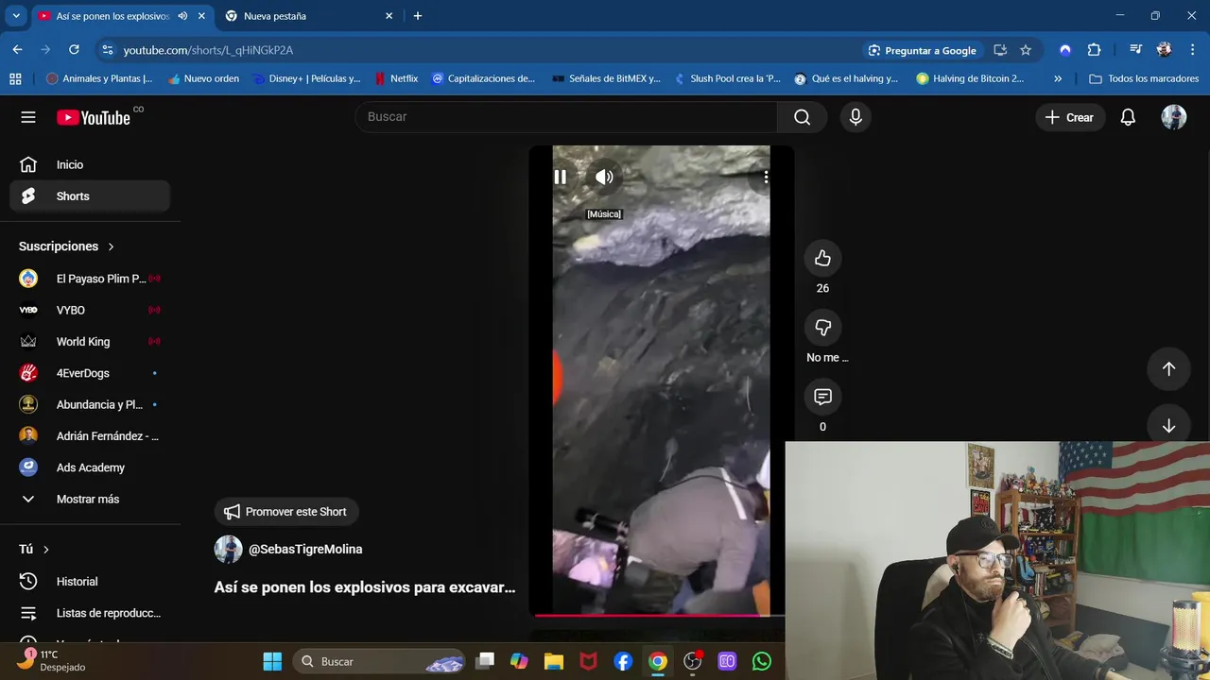The image size is (1210, 680).
Task: Seek using the red Short progress bar
Action: click(660, 615)
